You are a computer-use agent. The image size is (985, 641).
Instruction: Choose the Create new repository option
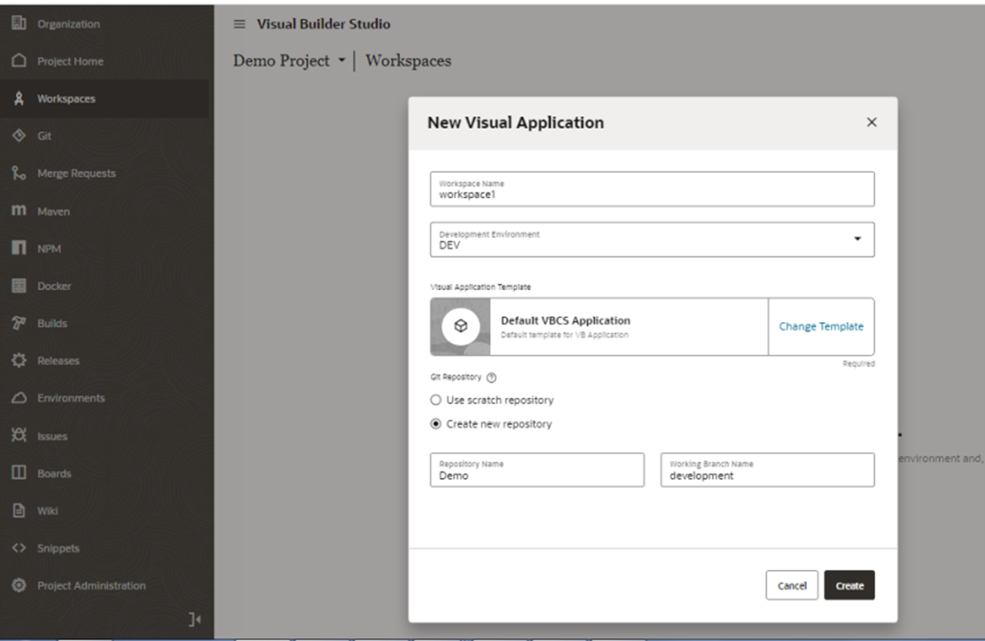tap(434, 423)
